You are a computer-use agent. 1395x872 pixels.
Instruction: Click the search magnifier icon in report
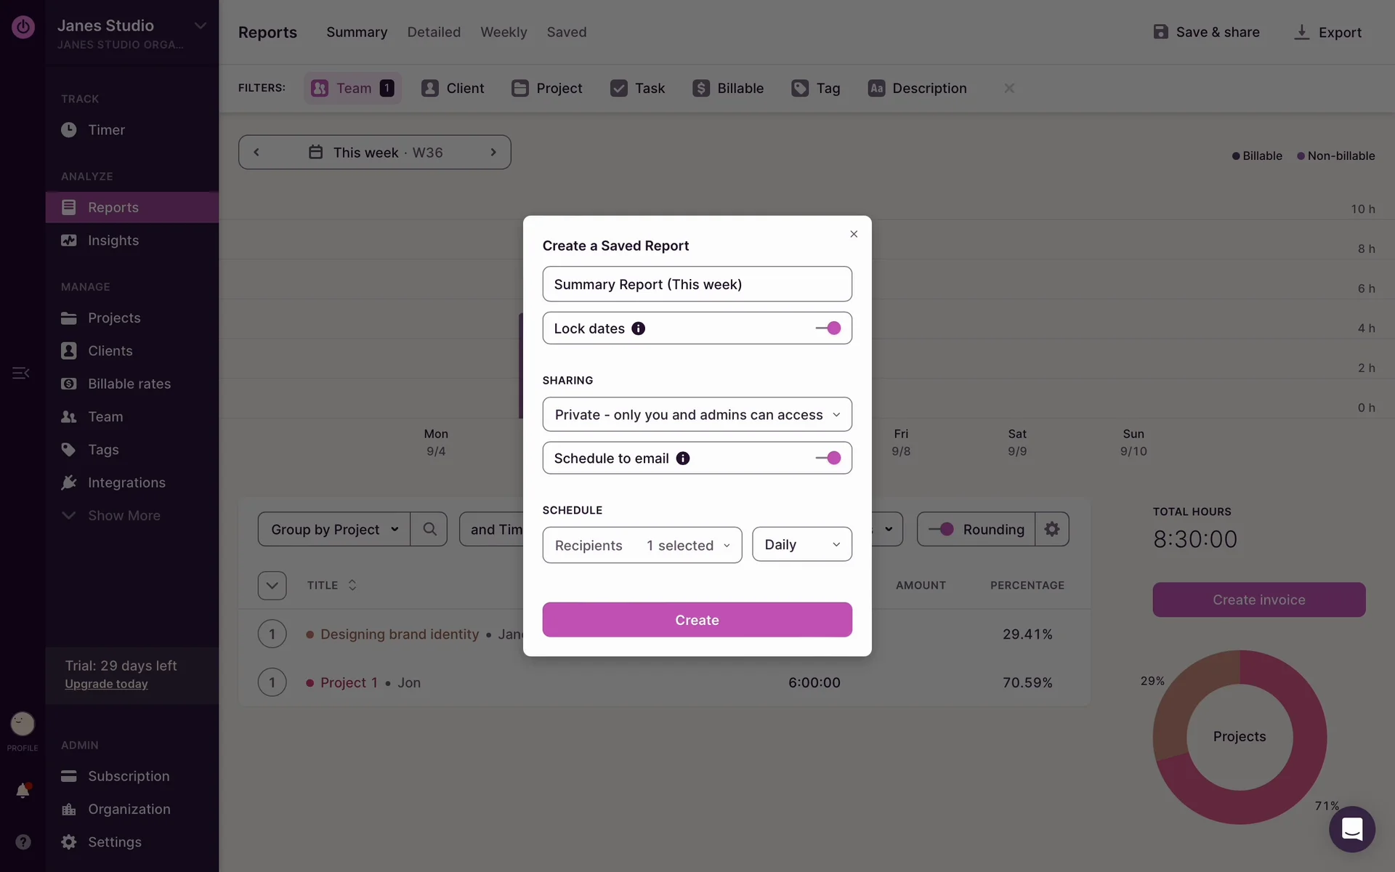click(x=429, y=530)
